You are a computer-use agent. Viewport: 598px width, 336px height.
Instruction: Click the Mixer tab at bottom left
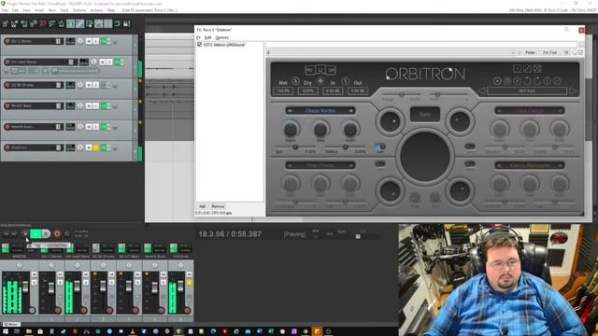tap(11, 324)
